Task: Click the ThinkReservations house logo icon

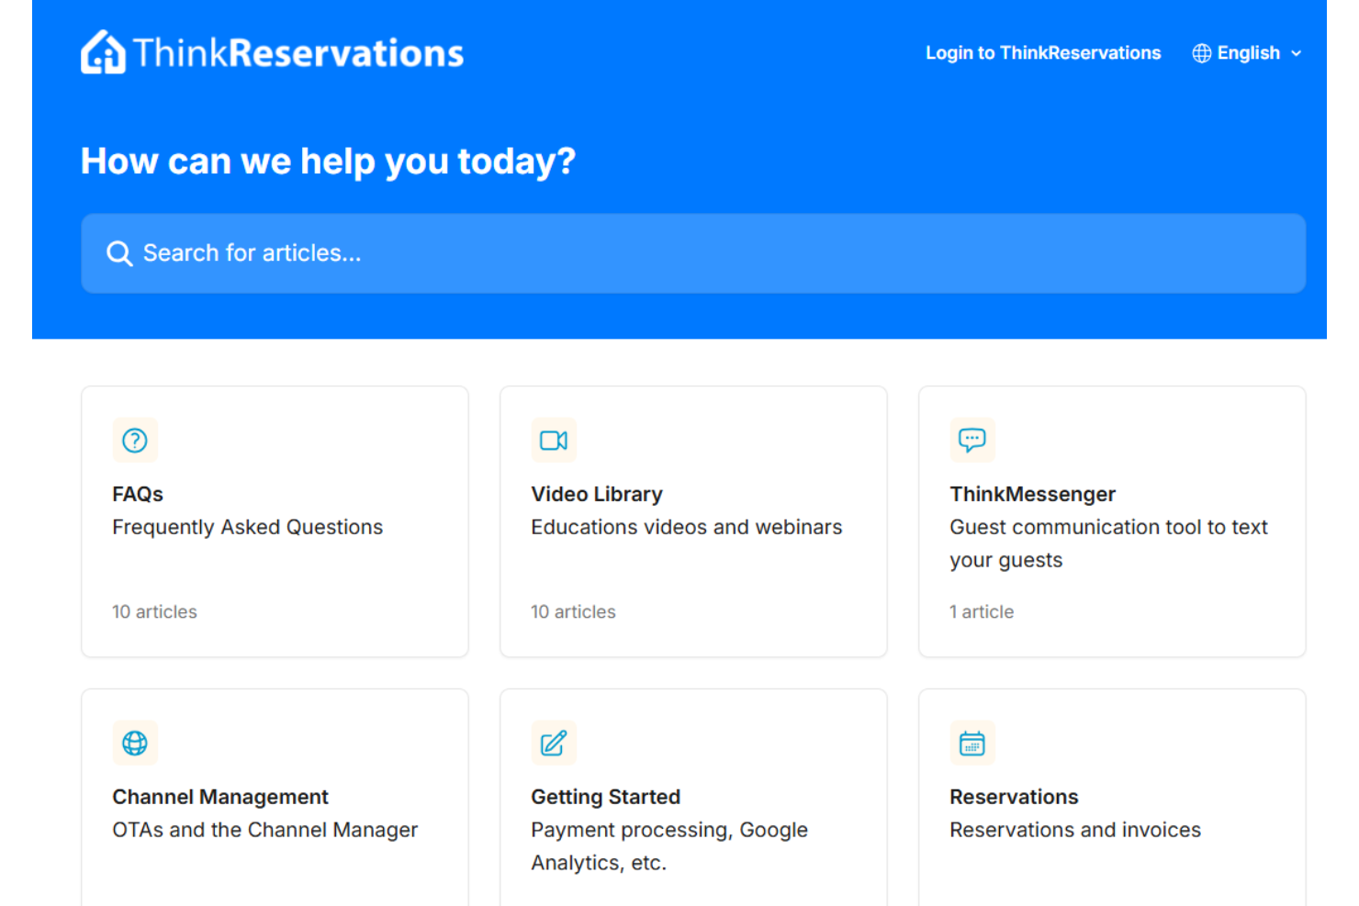Action: pyautogui.click(x=103, y=52)
